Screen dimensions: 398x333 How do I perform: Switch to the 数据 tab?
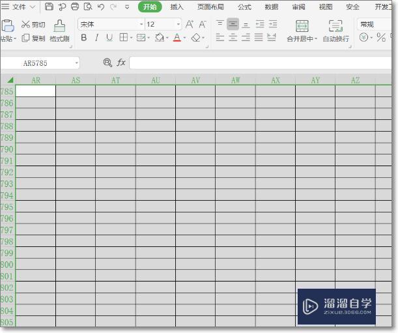point(272,7)
